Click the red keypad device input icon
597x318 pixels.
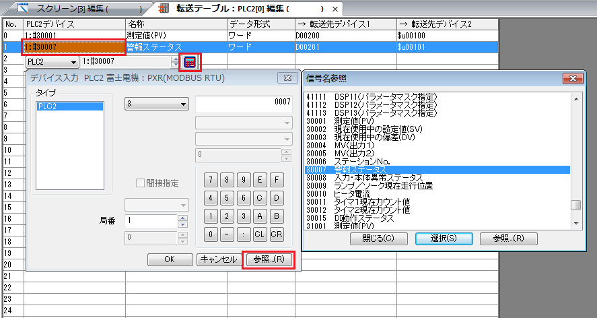point(190,62)
